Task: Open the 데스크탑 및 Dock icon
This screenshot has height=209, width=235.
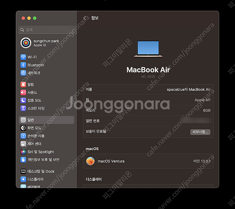Action: 23,171
